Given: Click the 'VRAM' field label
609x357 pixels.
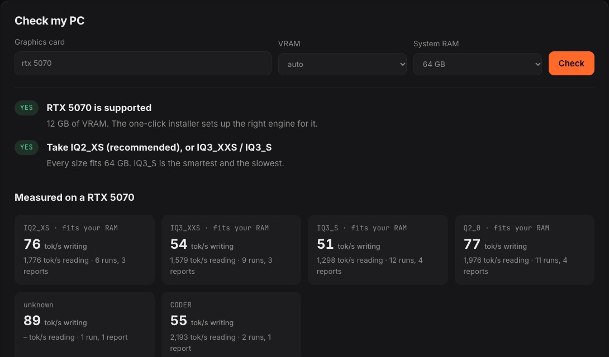Looking at the screenshot, I should click(x=289, y=44).
